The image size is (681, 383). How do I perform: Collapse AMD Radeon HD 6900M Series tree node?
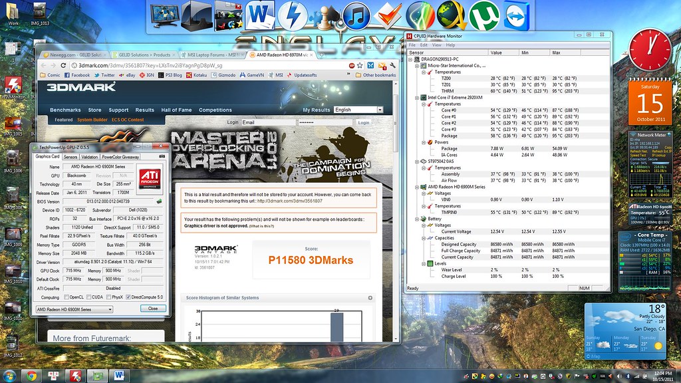[417, 187]
